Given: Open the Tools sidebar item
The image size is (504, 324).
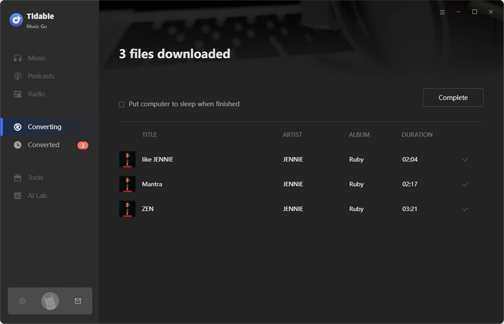Looking at the screenshot, I should 35,178.
